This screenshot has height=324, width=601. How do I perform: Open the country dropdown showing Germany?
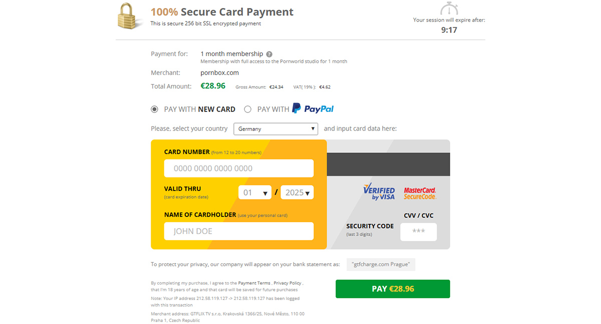pos(276,129)
